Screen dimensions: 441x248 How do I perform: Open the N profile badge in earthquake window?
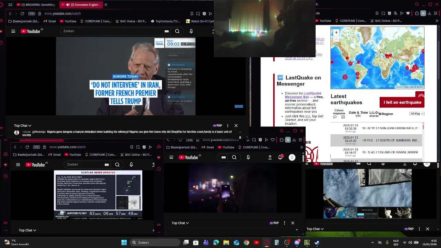click(423, 13)
